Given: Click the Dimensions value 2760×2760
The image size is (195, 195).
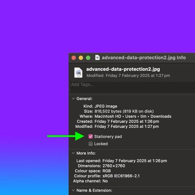Looking at the screenshot, I should (x=114, y=166).
